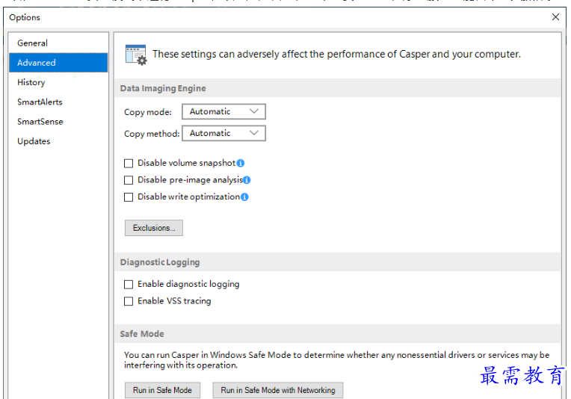
Task: Click the performance warning text
Action: 336,55
